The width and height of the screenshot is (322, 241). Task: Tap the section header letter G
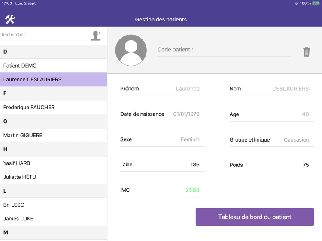[x=5, y=121]
